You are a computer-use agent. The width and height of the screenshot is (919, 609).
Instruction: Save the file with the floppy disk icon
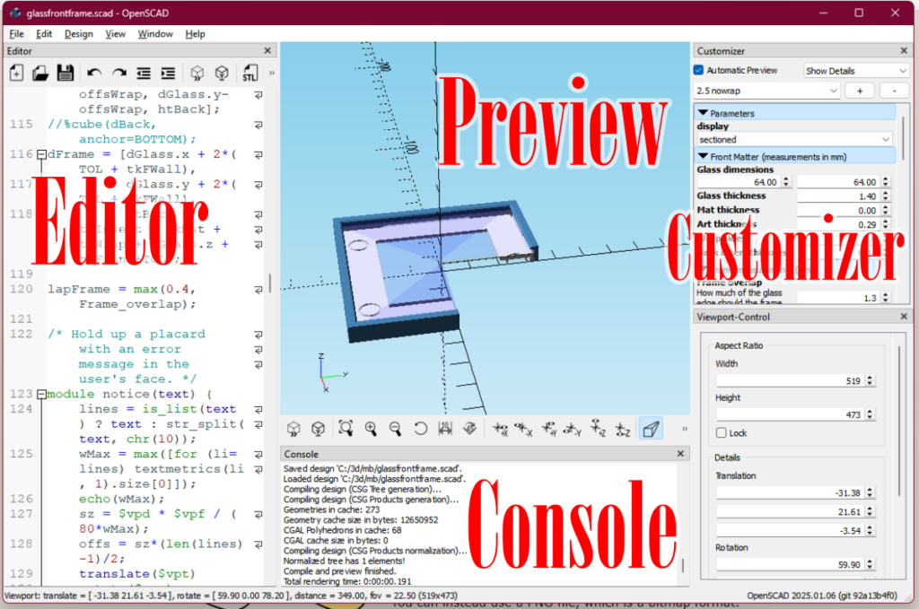65,73
